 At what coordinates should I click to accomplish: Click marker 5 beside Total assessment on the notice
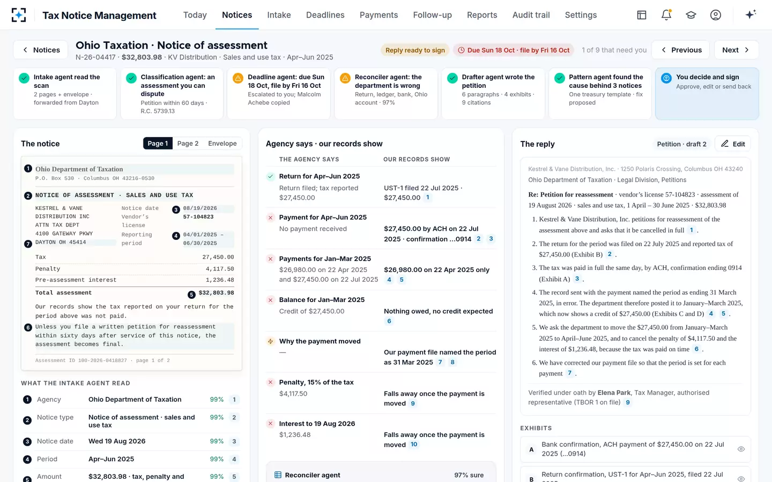[191, 295]
